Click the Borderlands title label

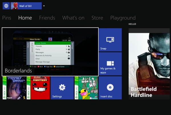tap(18, 71)
